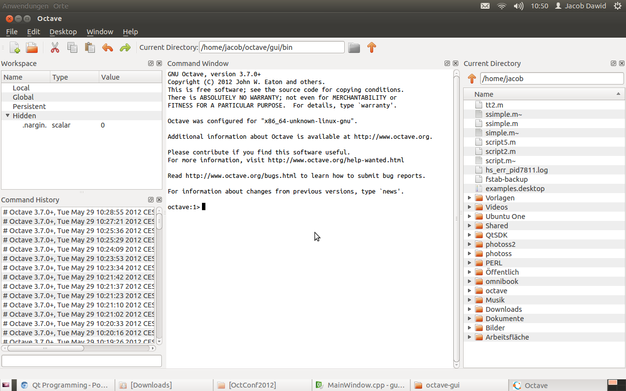Undock the Current Directory panel
The height and width of the screenshot is (391, 626).
pyautogui.click(x=614, y=64)
